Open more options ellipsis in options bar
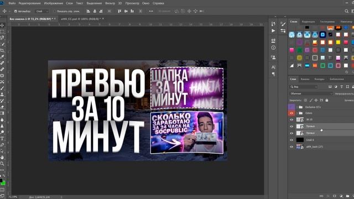The image size is (354, 199). 151,11
